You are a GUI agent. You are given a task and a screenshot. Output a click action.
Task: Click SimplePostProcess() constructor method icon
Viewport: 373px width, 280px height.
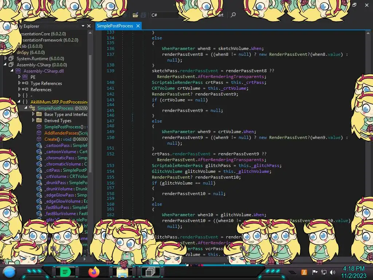[x=39, y=127]
